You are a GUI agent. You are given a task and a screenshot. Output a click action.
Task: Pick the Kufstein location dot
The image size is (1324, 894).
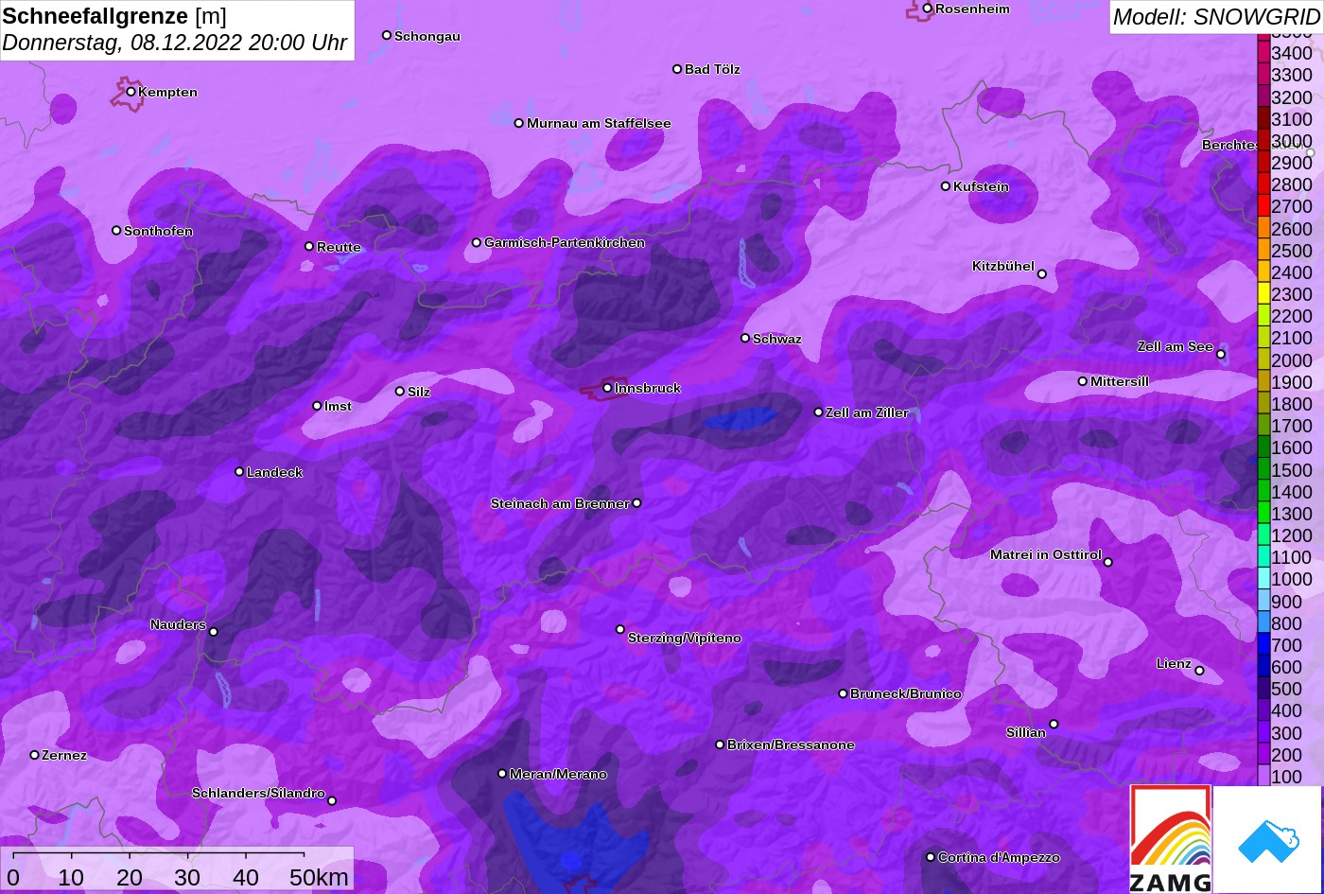click(946, 186)
